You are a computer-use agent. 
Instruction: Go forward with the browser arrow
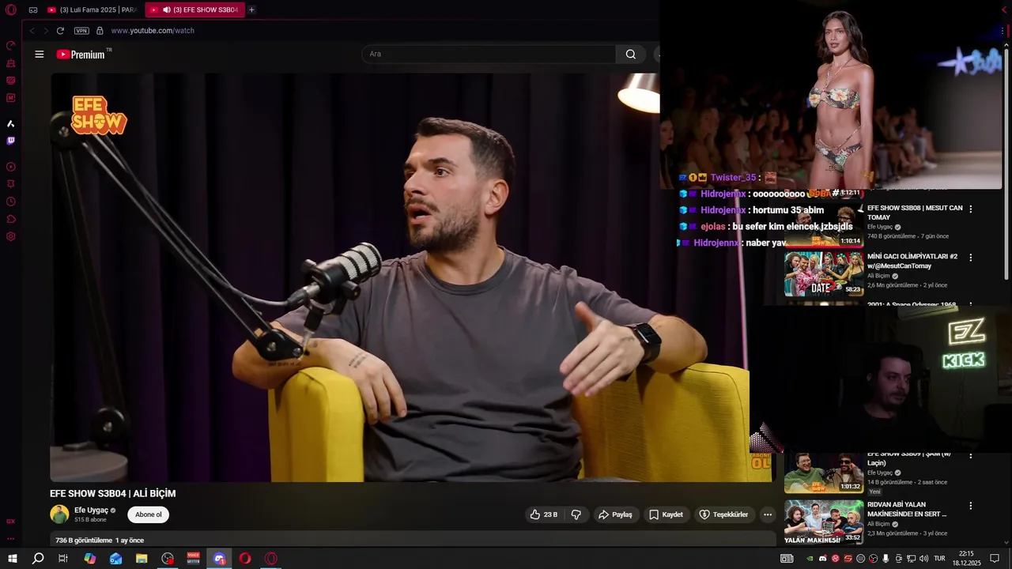tap(45, 31)
